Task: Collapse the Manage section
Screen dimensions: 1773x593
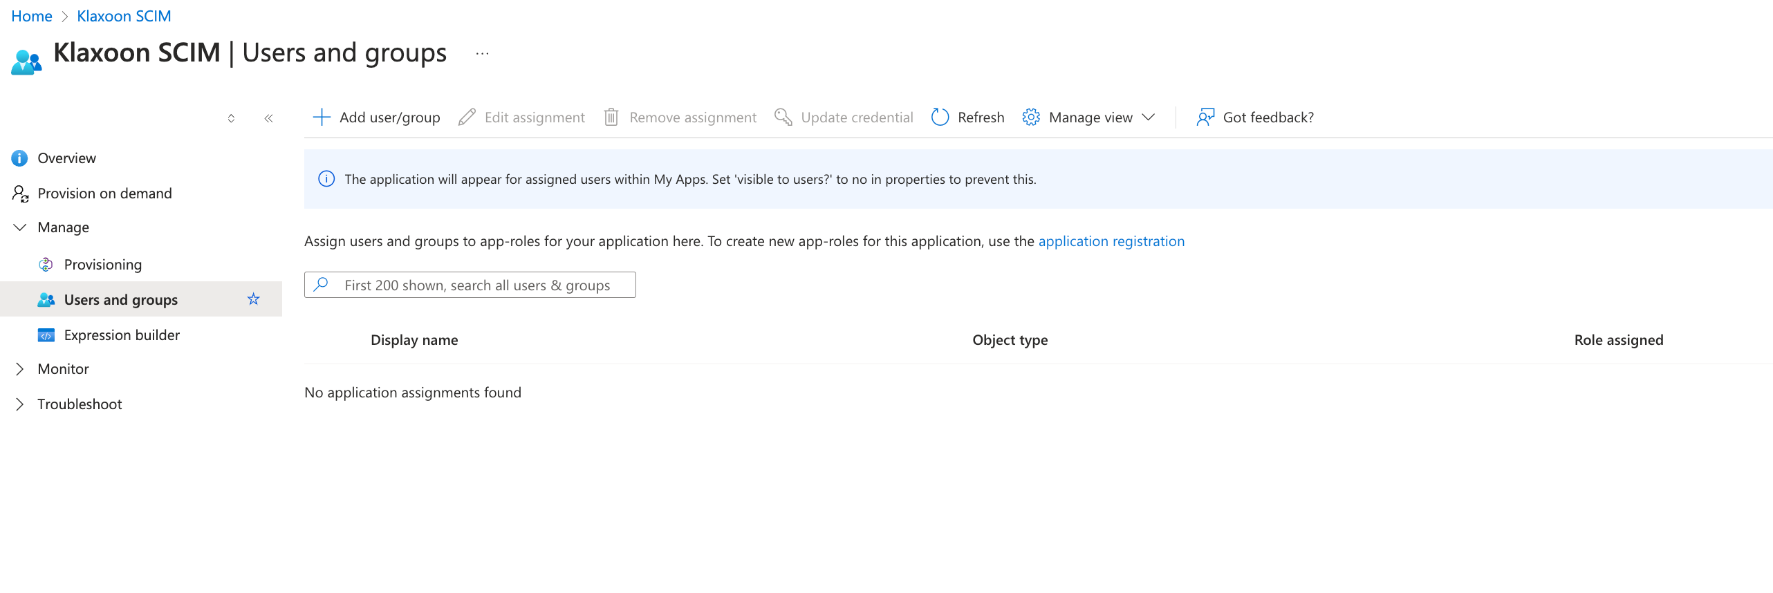Action: [20, 227]
